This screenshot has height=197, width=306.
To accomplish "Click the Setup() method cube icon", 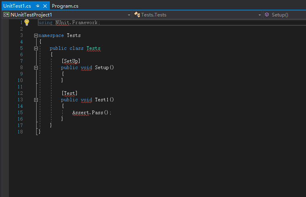I will 267,14.
